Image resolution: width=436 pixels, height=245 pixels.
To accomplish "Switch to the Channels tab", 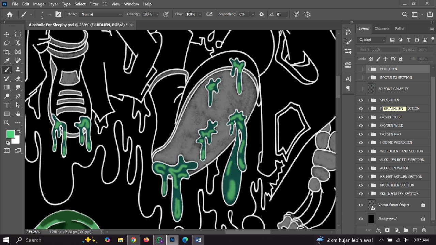I will coord(381,28).
